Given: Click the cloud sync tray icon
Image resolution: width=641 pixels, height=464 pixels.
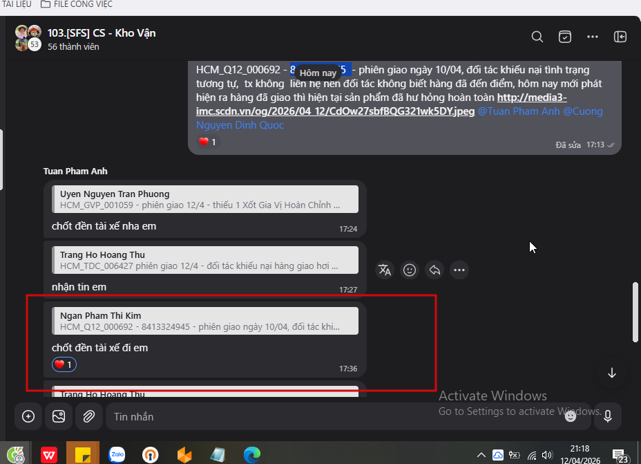Looking at the screenshot, I should tap(497, 455).
